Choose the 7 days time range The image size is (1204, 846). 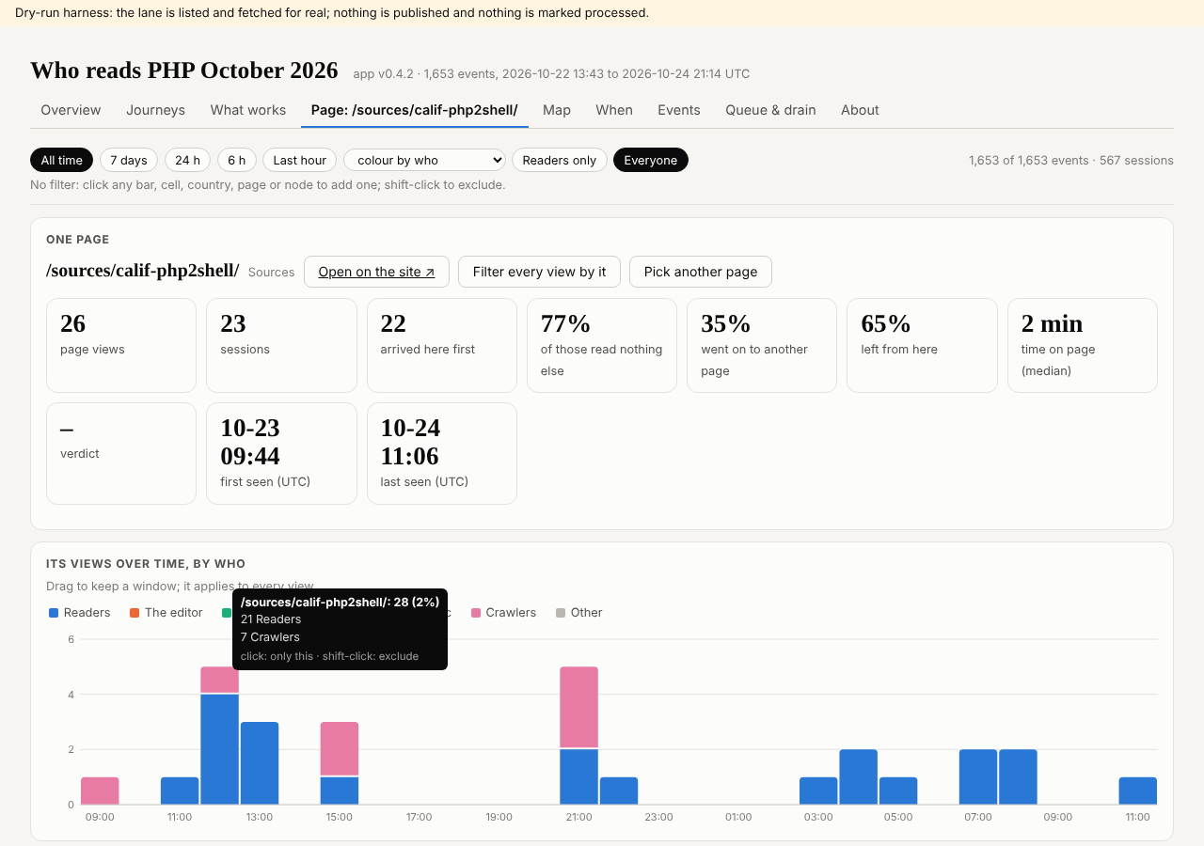(x=129, y=160)
